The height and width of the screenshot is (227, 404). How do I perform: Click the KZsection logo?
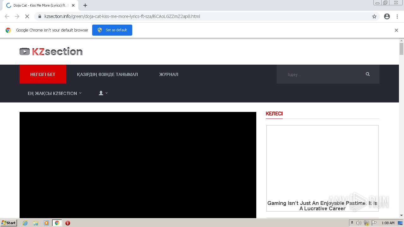tap(51, 51)
